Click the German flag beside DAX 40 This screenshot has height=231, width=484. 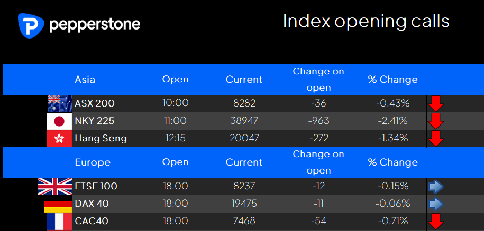58,207
